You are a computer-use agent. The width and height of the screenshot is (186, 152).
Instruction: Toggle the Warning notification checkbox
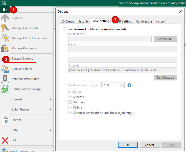pyautogui.click(x=70, y=102)
